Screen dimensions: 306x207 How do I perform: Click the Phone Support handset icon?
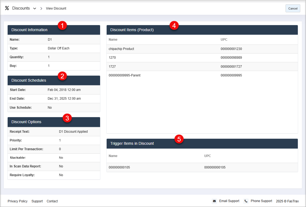(246, 201)
